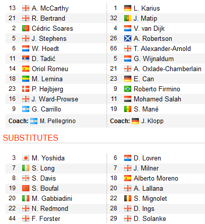
Task: Click the Argentina flag next to coach M. Pellegrino
Action: coord(34,121)
